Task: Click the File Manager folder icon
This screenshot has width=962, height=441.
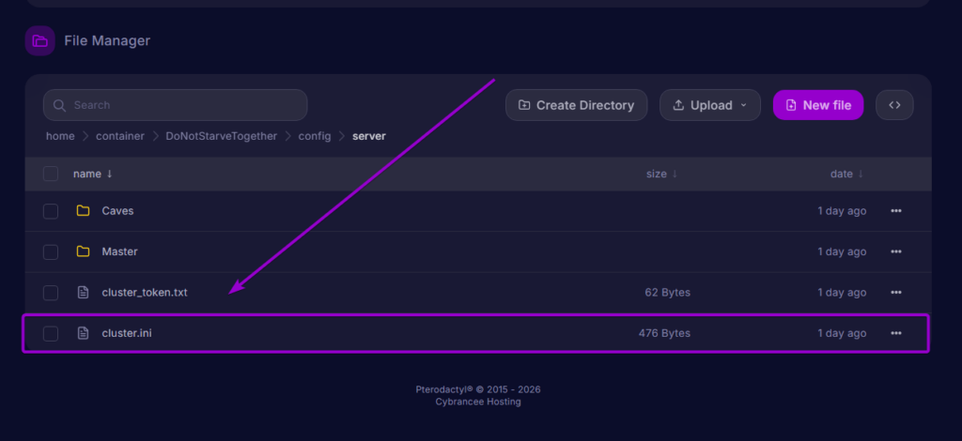Action: (x=39, y=41)
